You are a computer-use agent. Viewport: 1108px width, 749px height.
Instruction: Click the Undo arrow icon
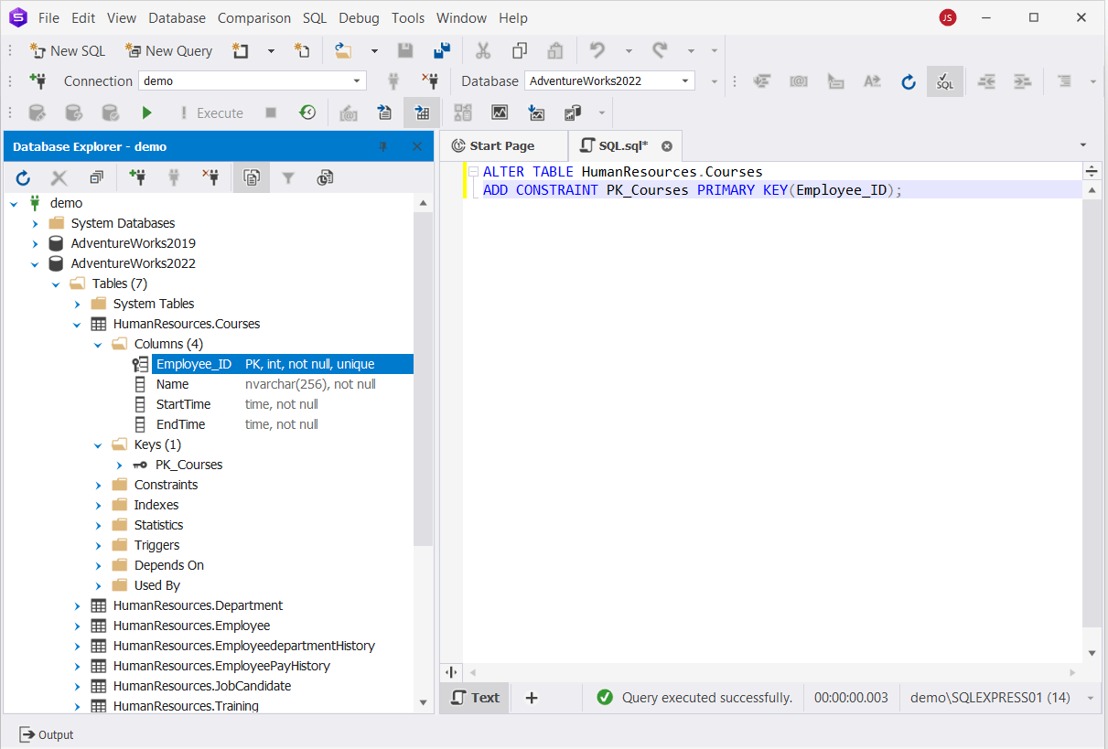(597, 50)
